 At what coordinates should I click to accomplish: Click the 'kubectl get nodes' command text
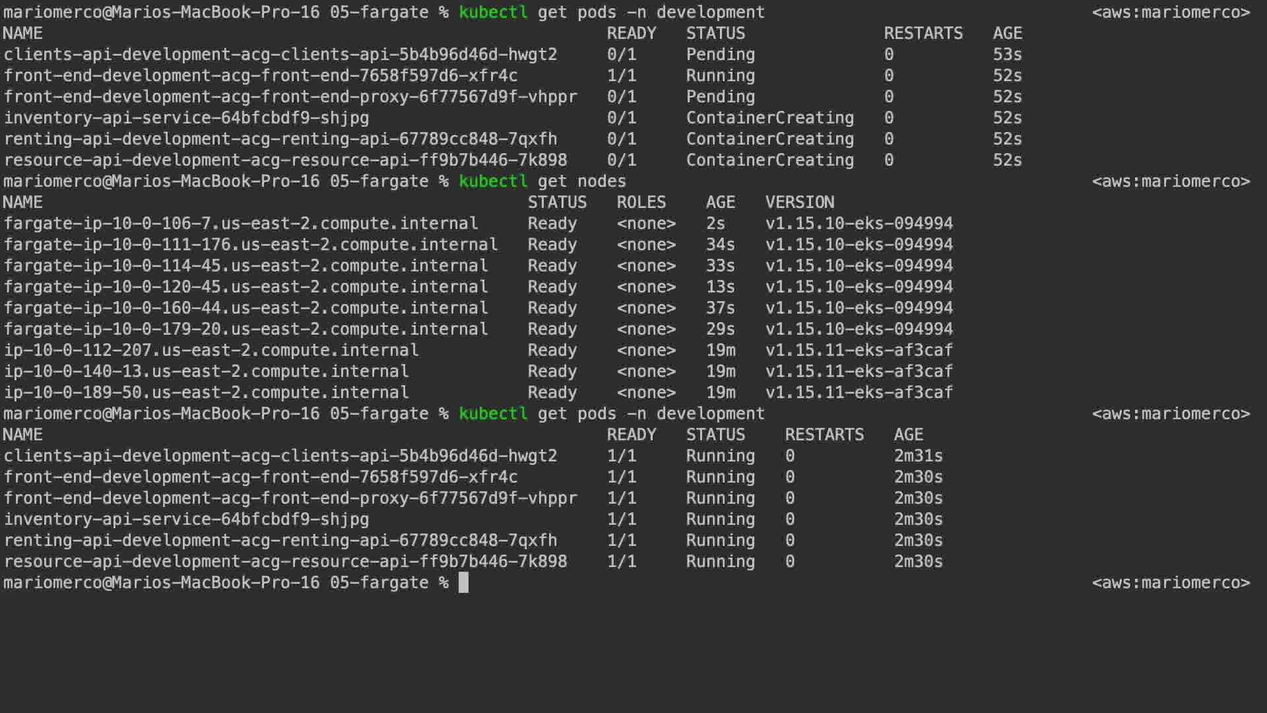coord(542,181)
